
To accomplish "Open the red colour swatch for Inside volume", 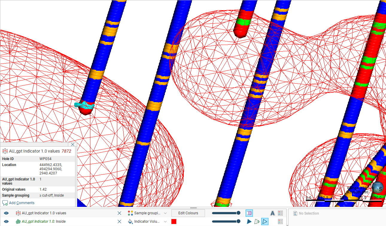I will pos(174,222).
